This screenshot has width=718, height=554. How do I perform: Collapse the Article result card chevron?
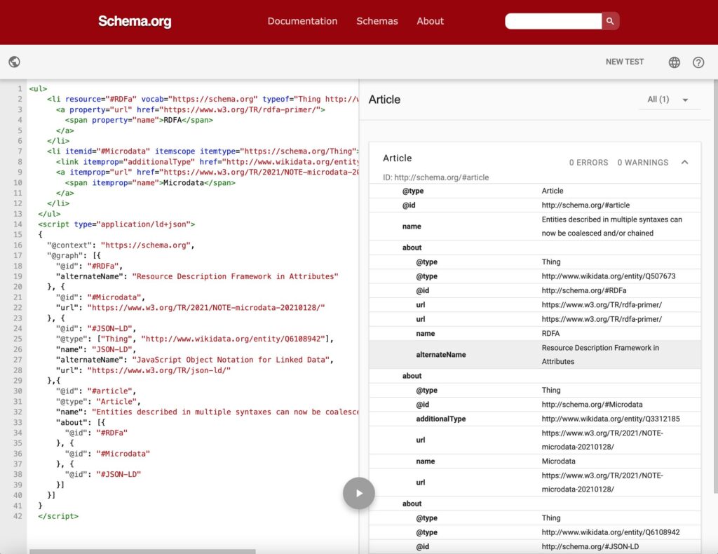click(685, 162)
